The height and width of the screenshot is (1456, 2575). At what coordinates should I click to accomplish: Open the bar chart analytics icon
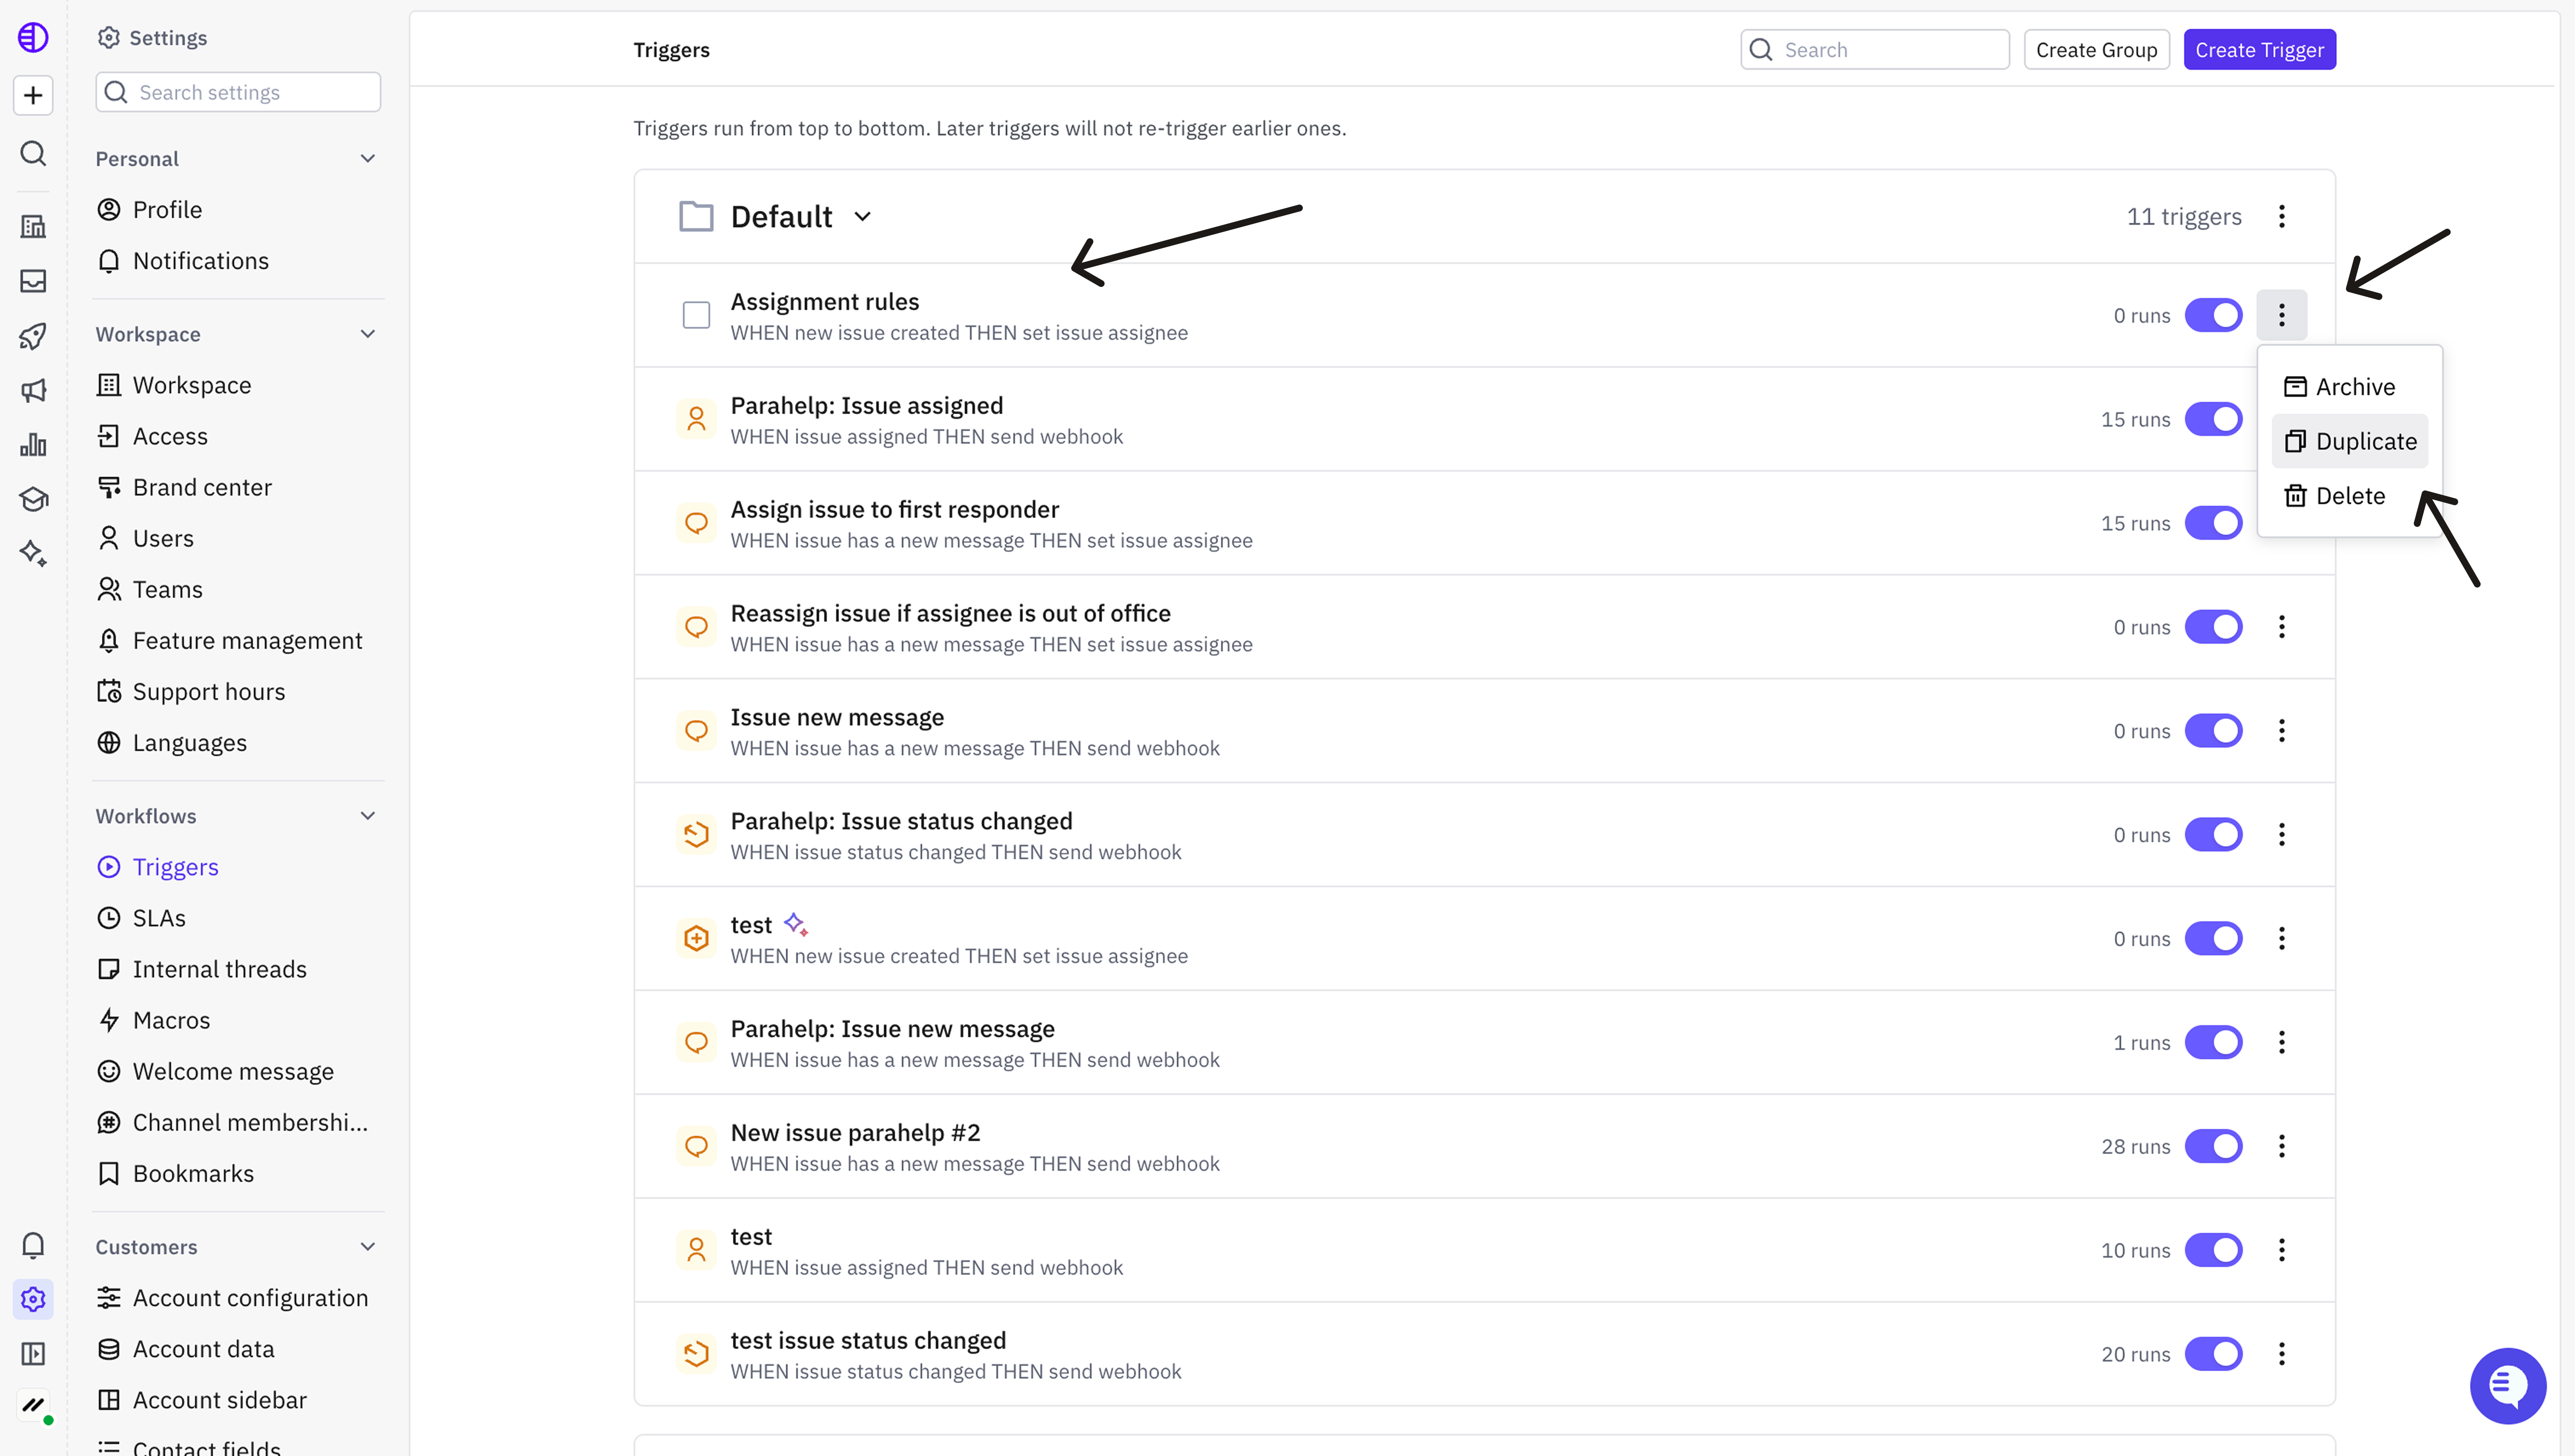(33, 444)
